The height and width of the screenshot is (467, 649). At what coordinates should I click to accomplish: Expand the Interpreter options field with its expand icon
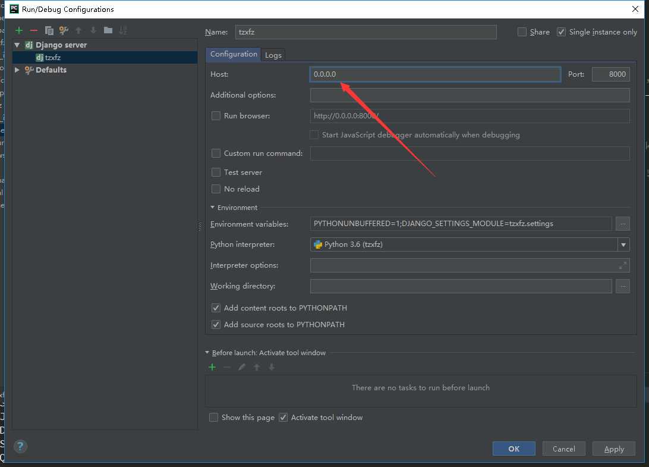622,265
